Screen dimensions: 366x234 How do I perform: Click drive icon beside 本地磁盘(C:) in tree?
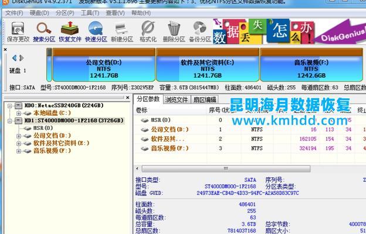tap(28, 113)
